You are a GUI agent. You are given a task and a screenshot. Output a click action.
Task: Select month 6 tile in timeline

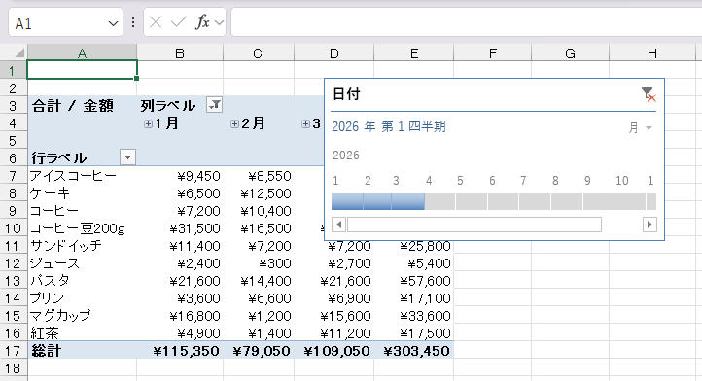point(504,201)
